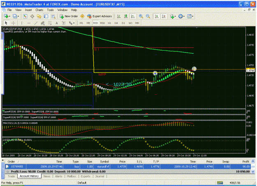Select the equidistant channel tool

pyautogui.click(x=43, y=23)
